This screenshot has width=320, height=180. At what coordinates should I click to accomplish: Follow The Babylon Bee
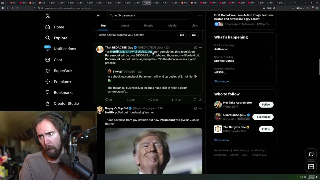coord(266,129)
